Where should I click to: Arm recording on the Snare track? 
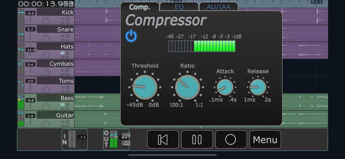67,36
